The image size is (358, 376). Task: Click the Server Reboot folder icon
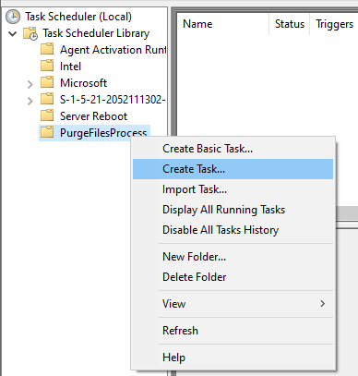coord(47,115)
